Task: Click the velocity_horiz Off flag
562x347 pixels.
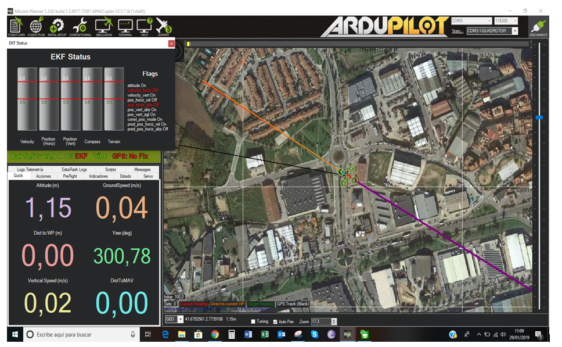Action: (x=143, y=91)
